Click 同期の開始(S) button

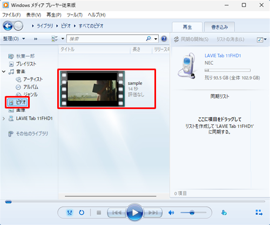pyautogui.click(x=191, y=39)
